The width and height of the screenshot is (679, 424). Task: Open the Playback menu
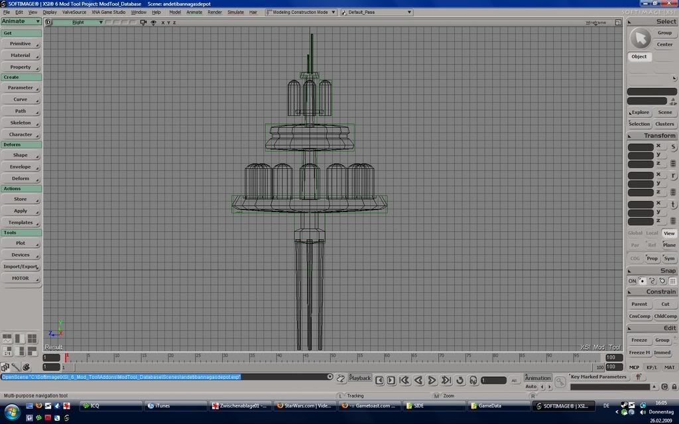click(360, 378)
